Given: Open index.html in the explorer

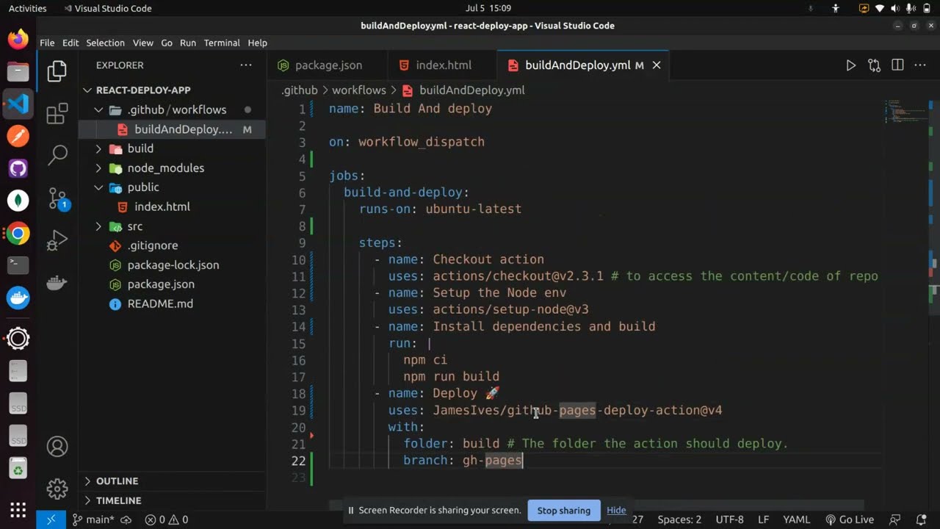Looking at the screenshot, I should pyautogui.click(x=162, y=206).
